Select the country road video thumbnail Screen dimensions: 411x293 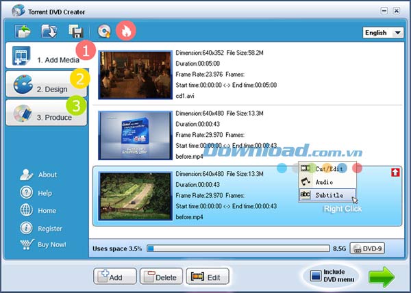pos(135,196)
